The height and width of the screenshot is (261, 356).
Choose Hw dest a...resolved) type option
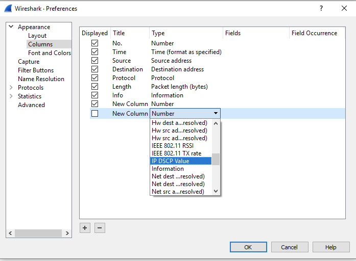(181, 123)
